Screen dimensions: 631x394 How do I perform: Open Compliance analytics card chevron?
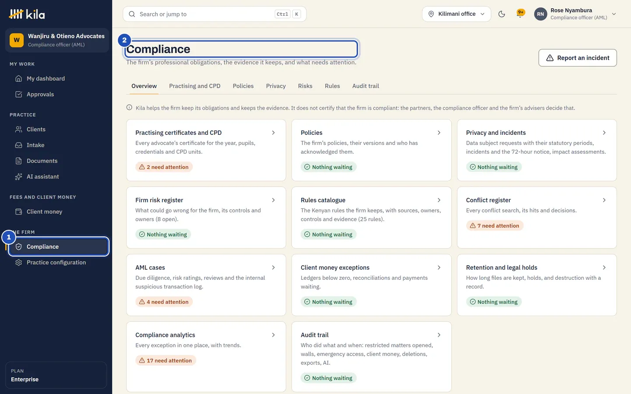273,335
